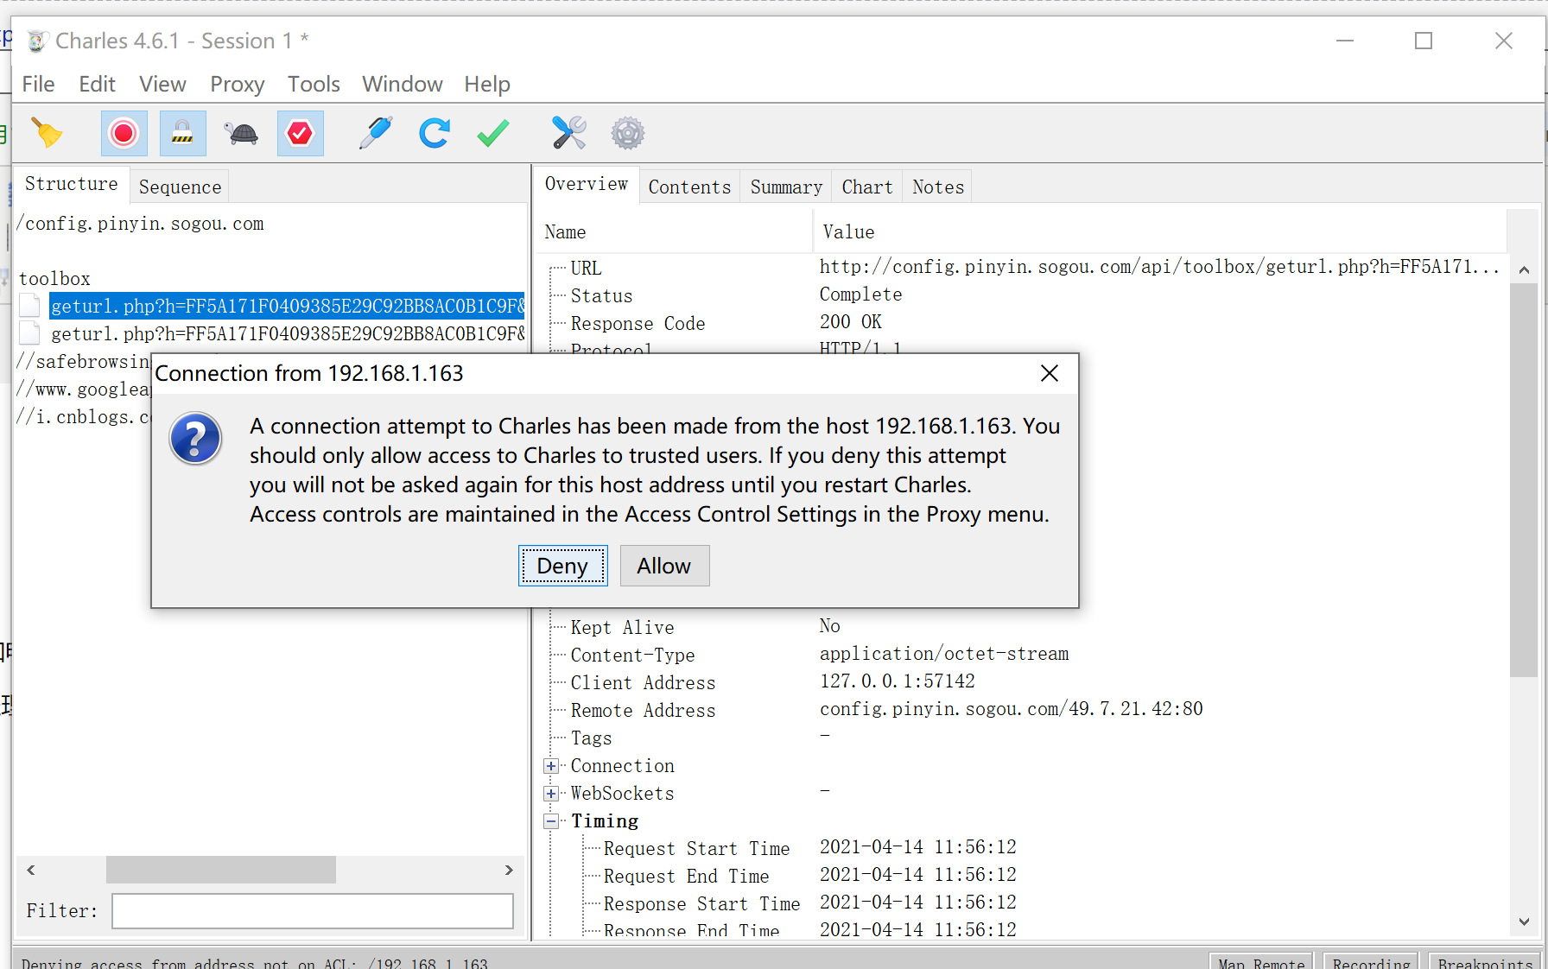1548x969 pixels.
Task: Open Settings gear icon
Action: click(628, 134)
